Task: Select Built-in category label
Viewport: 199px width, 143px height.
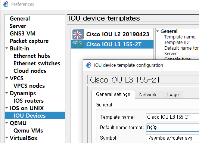Action: coord(19,49)
